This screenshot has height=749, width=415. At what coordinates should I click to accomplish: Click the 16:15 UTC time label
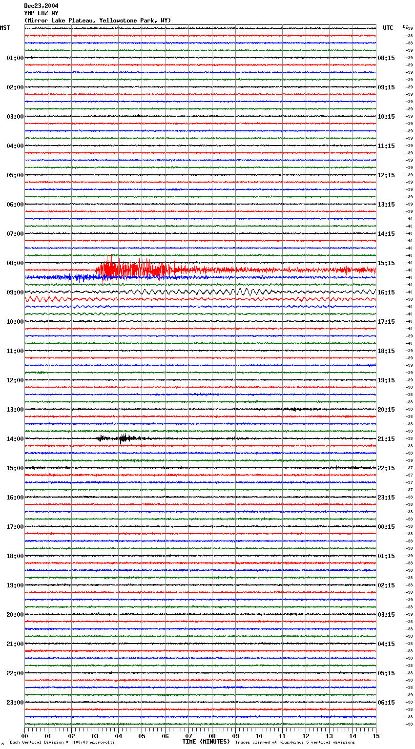pyautogui.click(x=386, y=292)
